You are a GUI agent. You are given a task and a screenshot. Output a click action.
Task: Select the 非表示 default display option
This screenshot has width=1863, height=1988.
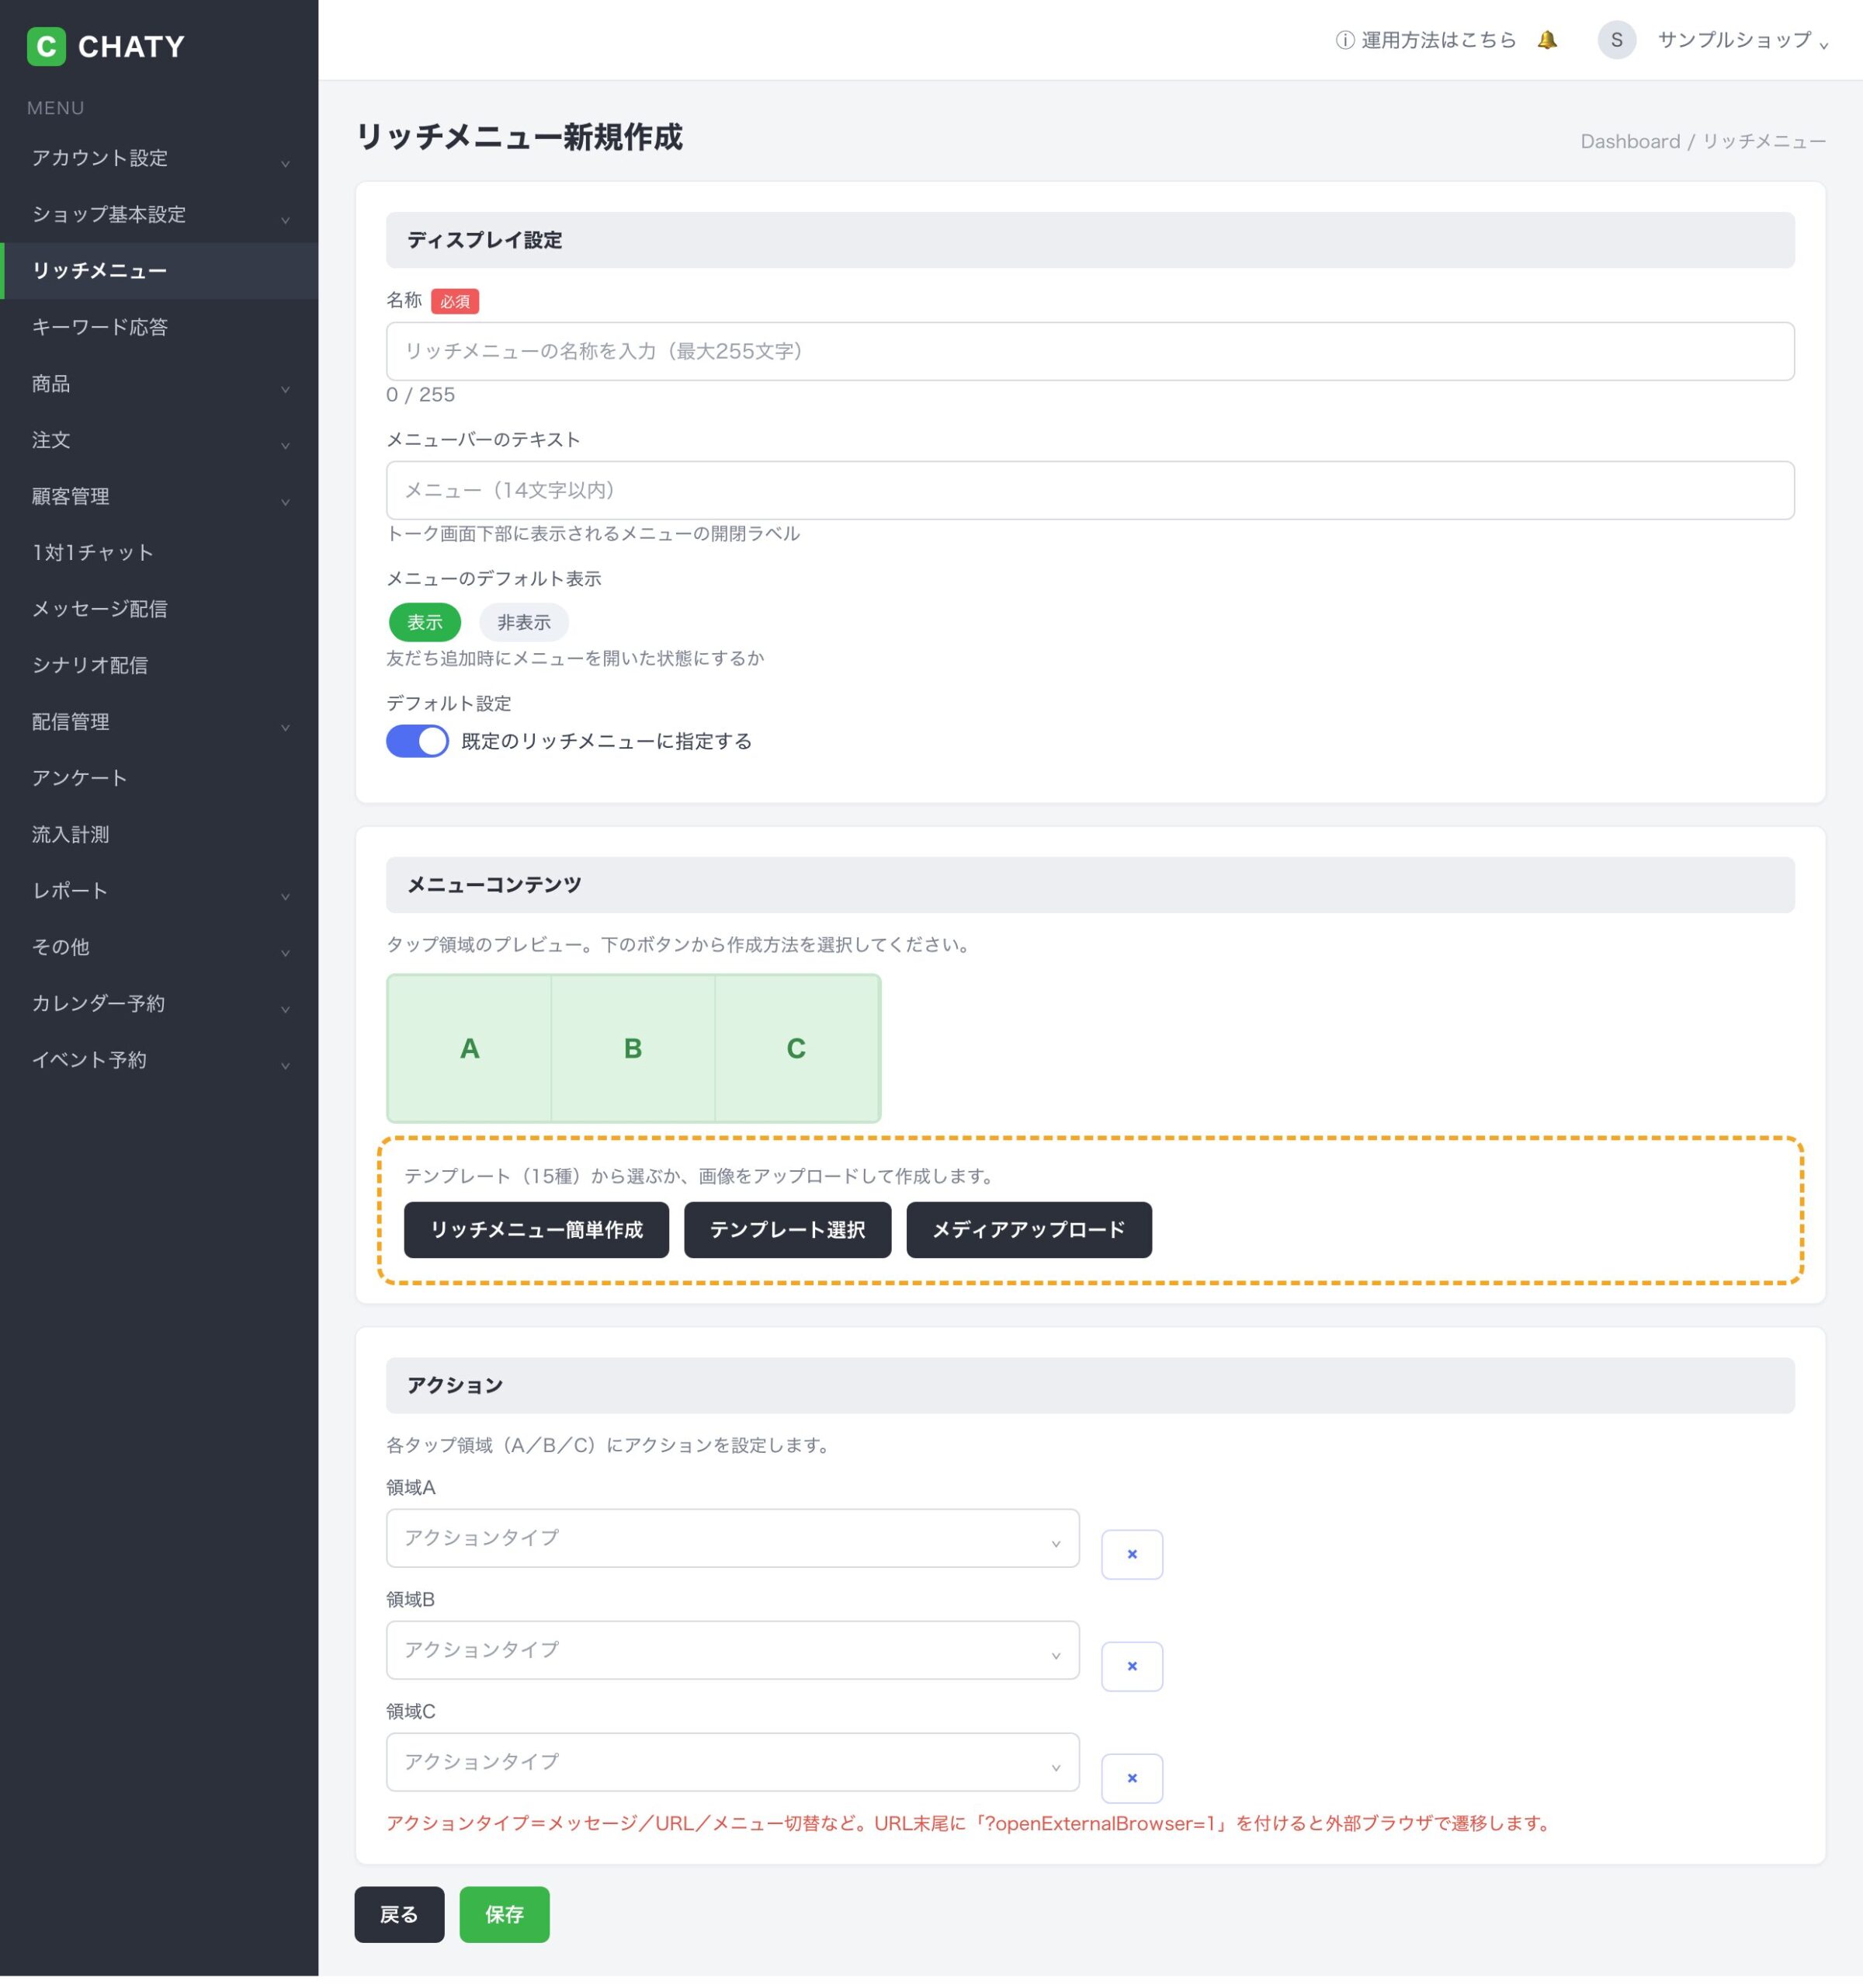524,622
